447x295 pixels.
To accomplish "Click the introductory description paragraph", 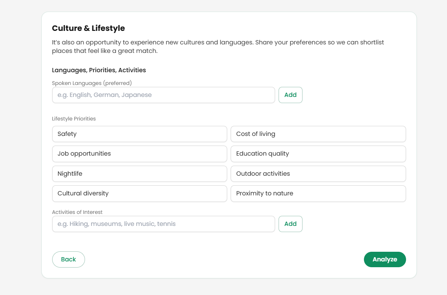I will pos(218,46).
